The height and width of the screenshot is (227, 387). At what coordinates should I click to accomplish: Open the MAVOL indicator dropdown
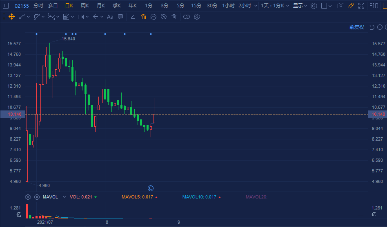[64, 197]
